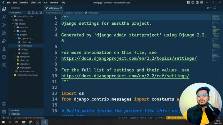Viewport: 223px width, 125px height.
Task: Open the Edit menu
Action: 15,2
